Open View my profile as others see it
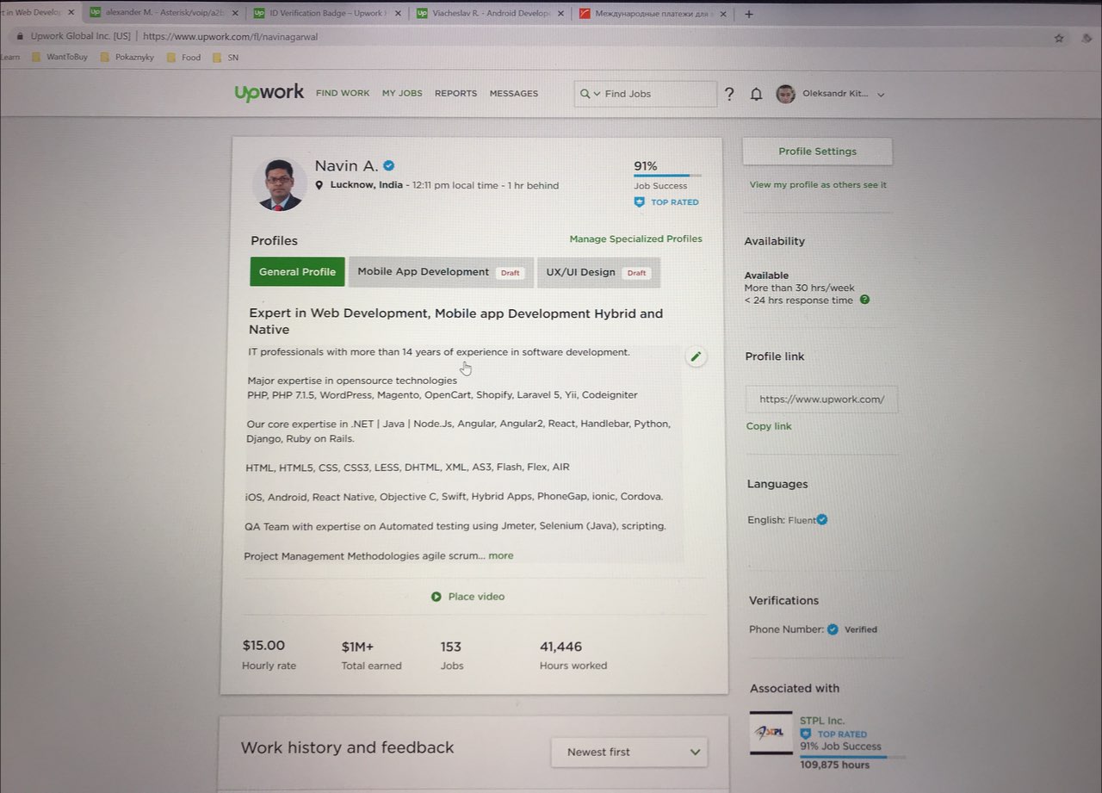The width and height of the screenshot is (1102, 793). (818, 185)
